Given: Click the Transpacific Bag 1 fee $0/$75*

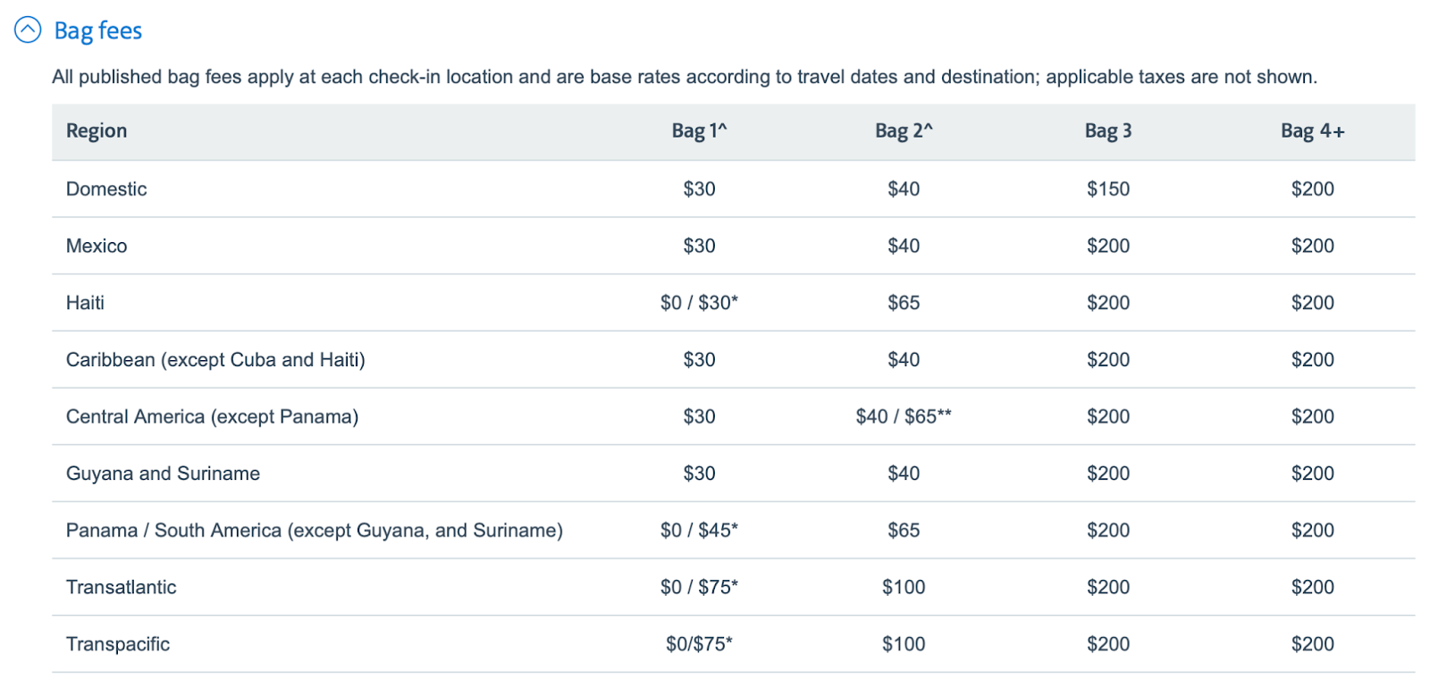Looking at the screenshot, I should (x=699, y=644).
